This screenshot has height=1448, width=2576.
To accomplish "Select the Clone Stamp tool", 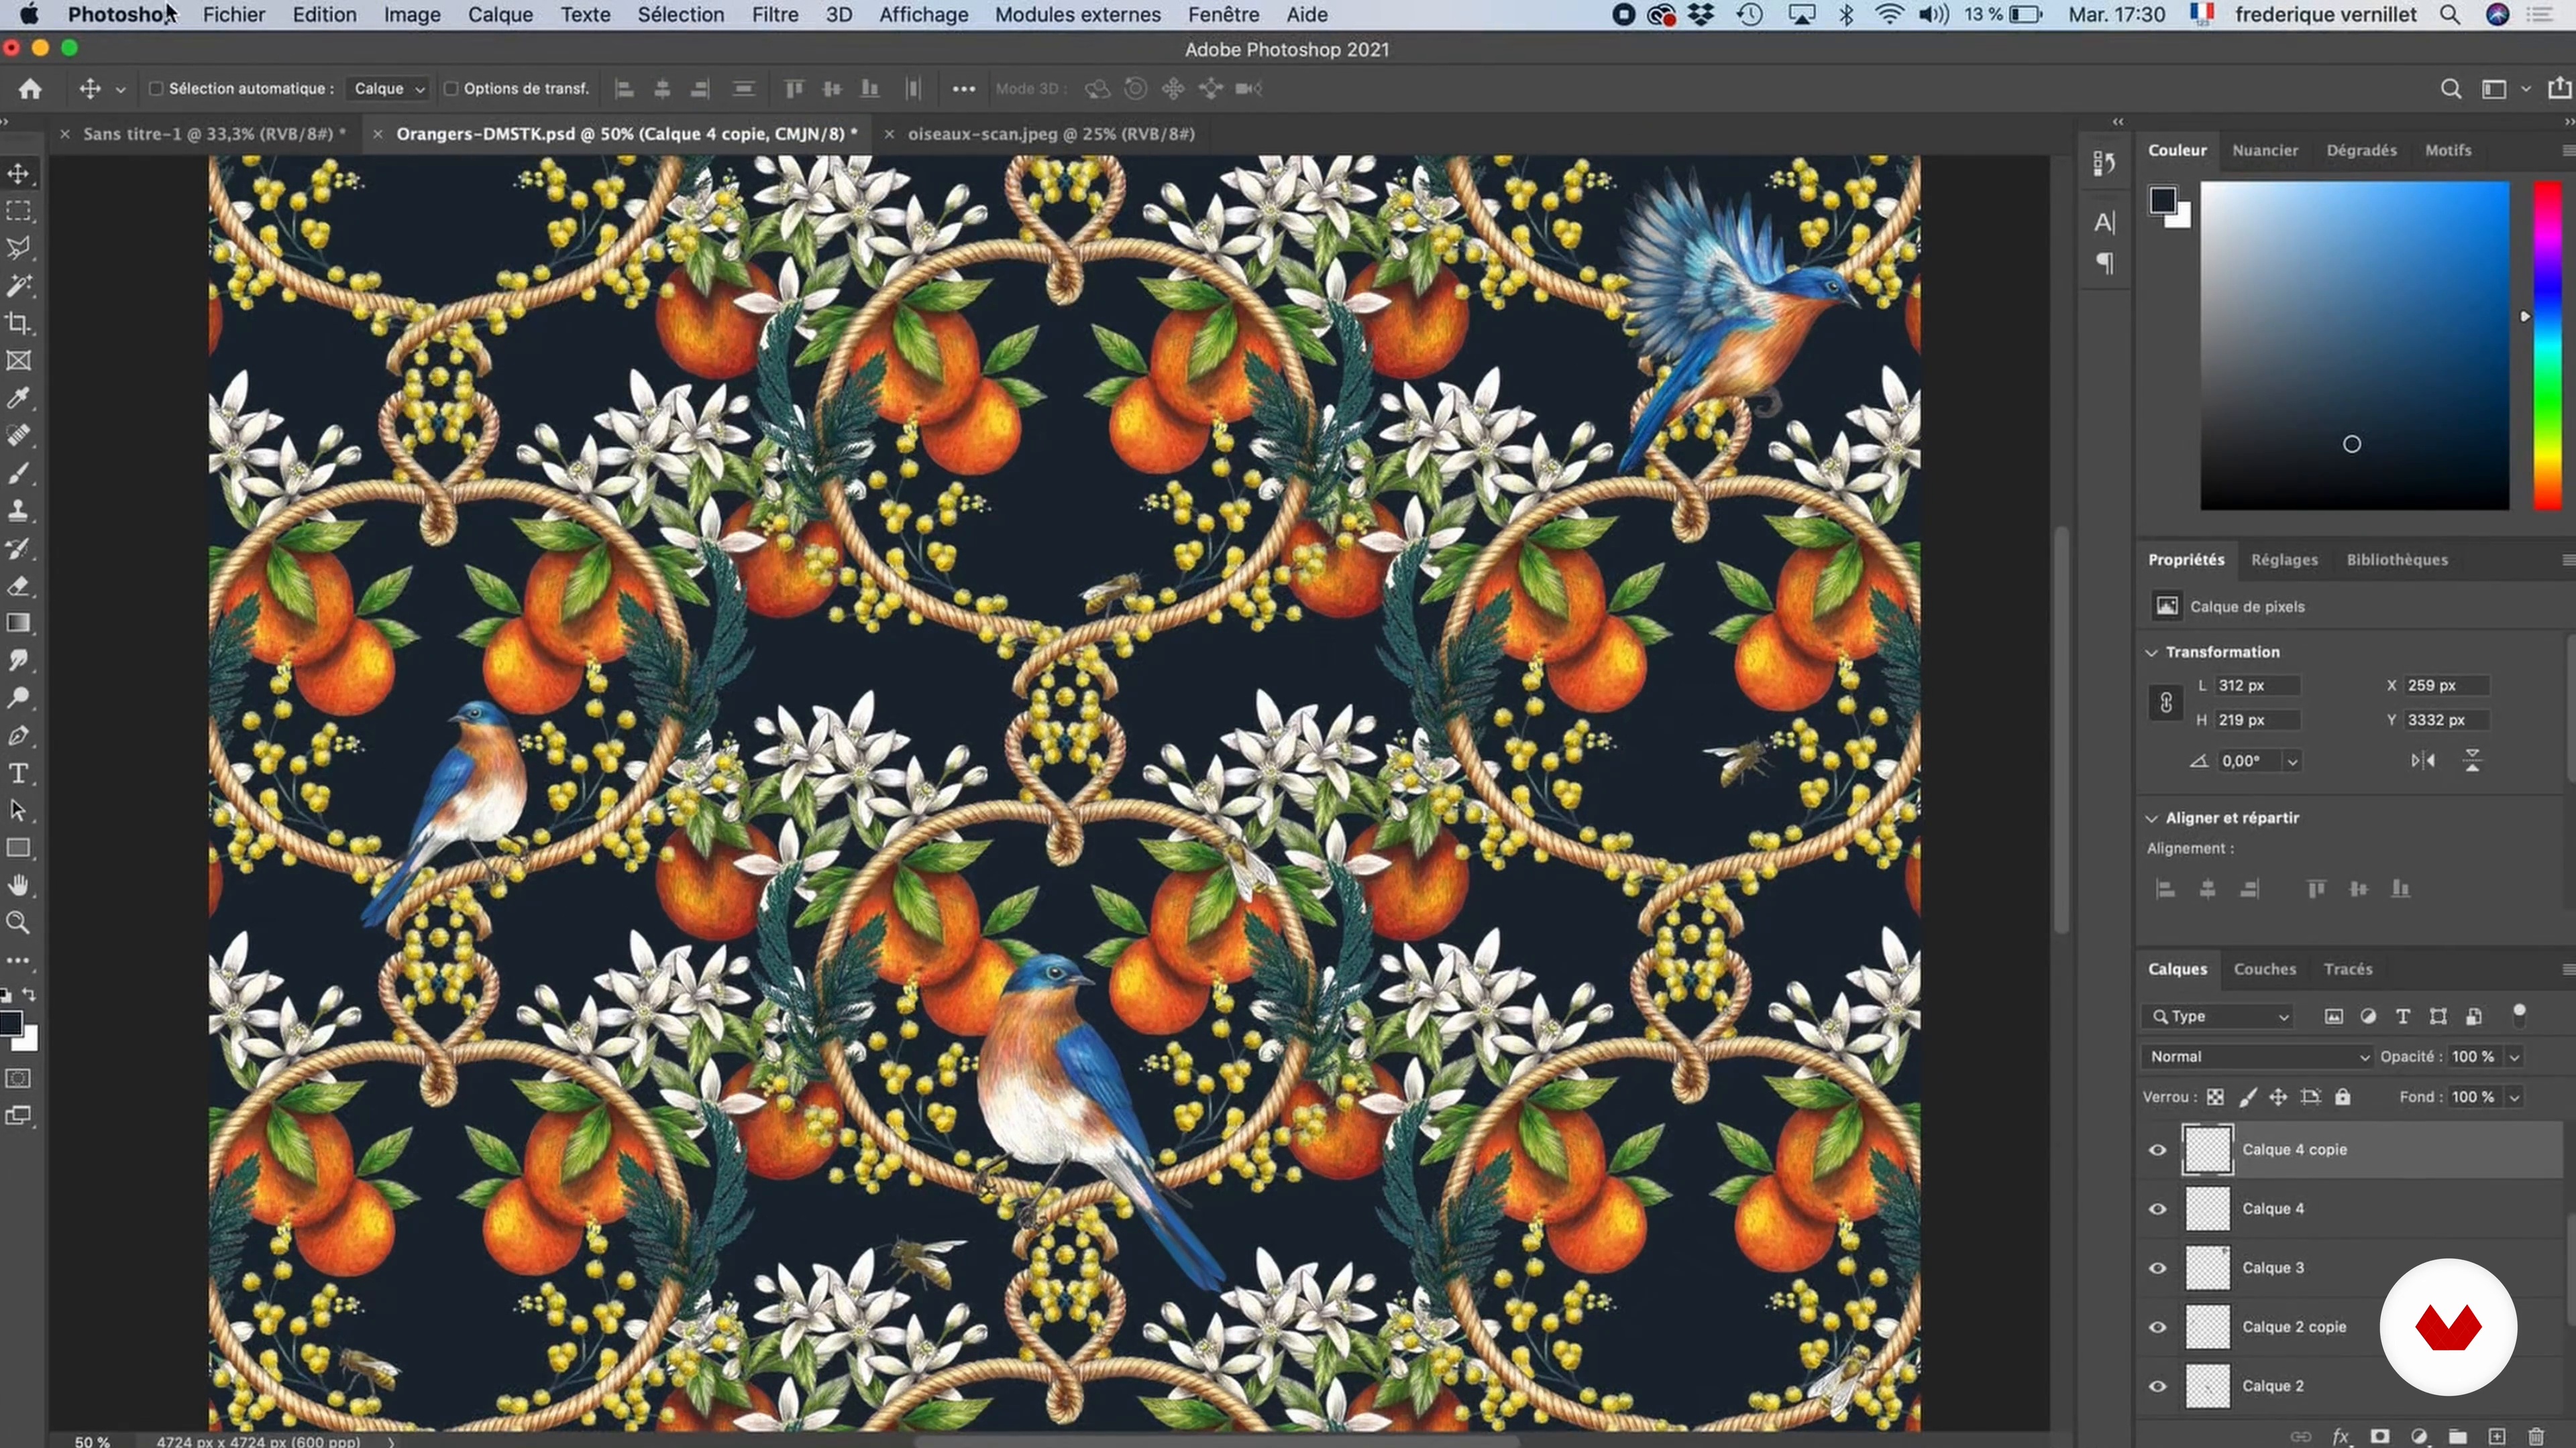I will pos(18,511).
